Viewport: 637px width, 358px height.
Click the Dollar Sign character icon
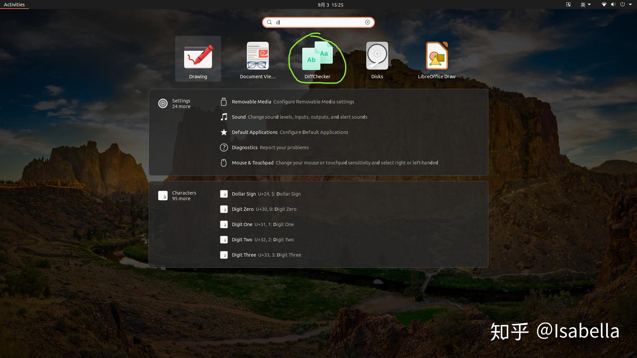[x=224, y=194]
